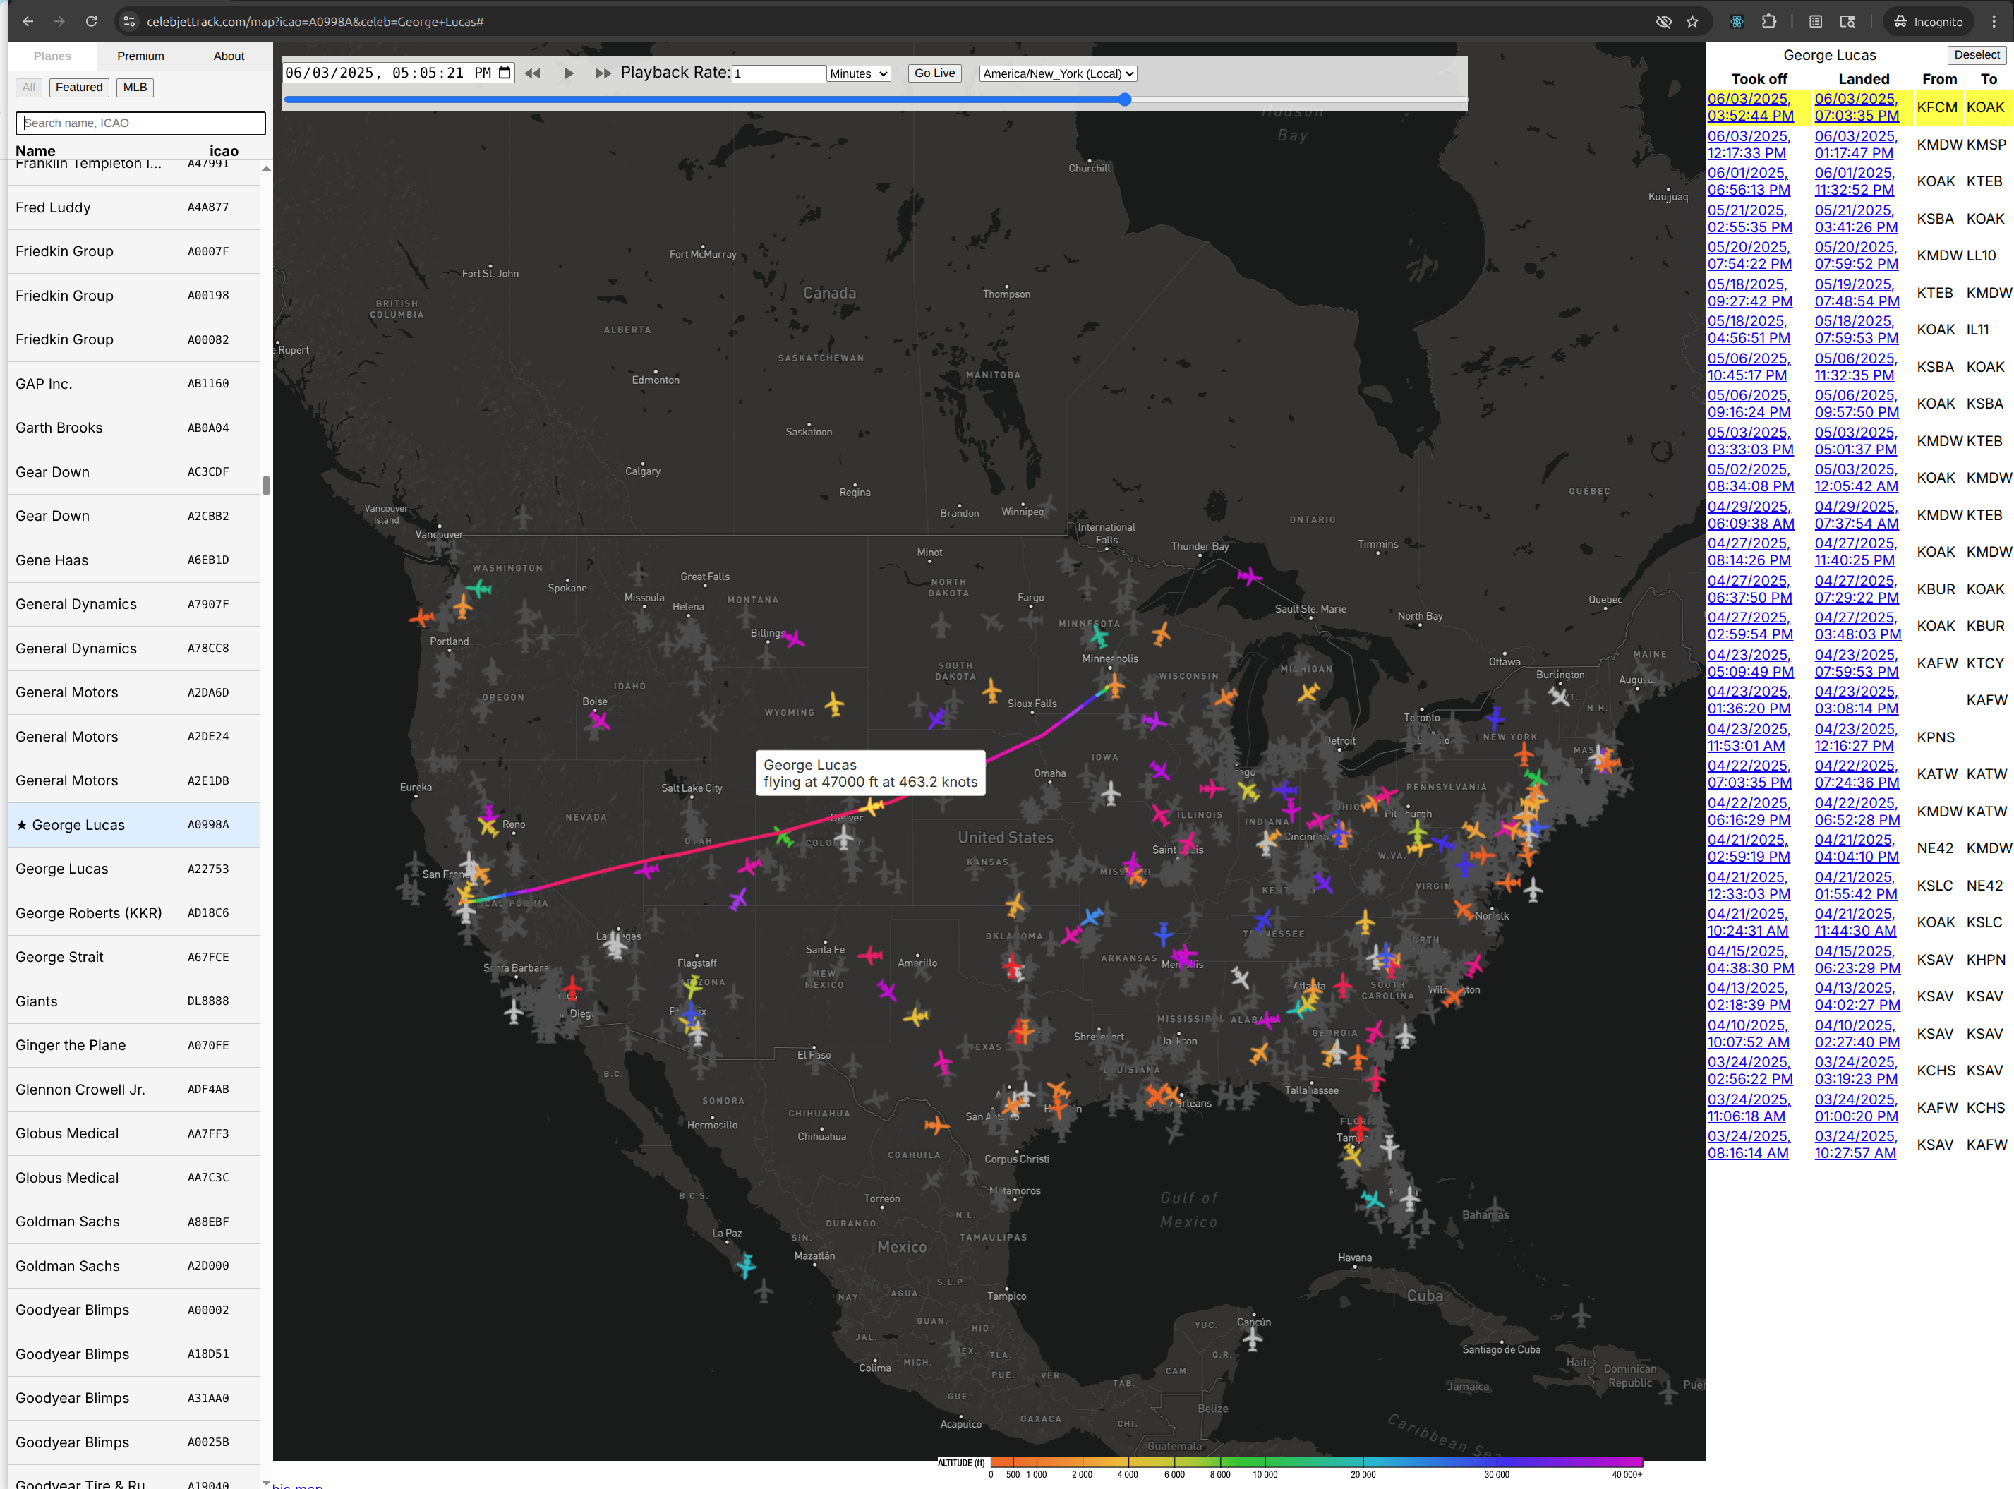Toggle the All filter button
The width and height of the screenshot is (2014, 1489).
[29, 88]
